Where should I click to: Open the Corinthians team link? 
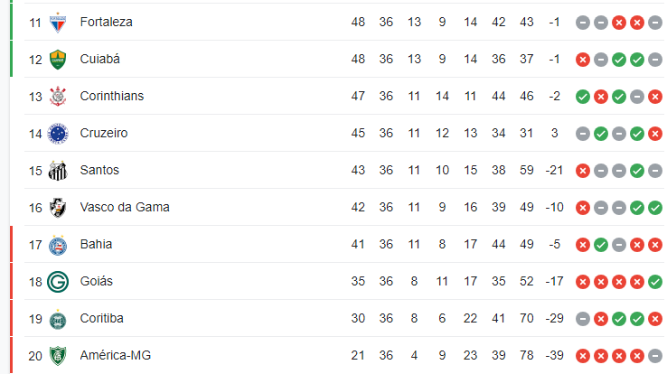pyautogui.click(x=112, y=96)
